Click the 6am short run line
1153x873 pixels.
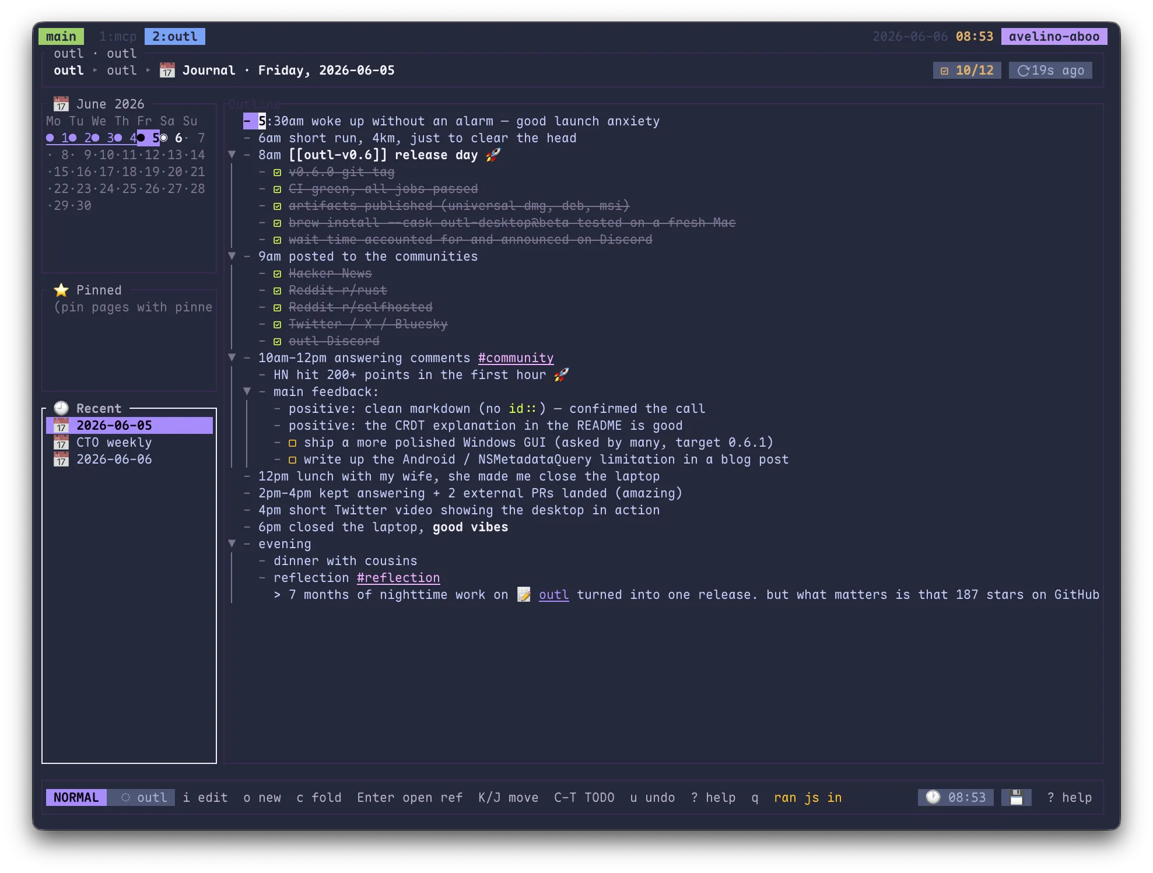(418, 138)
